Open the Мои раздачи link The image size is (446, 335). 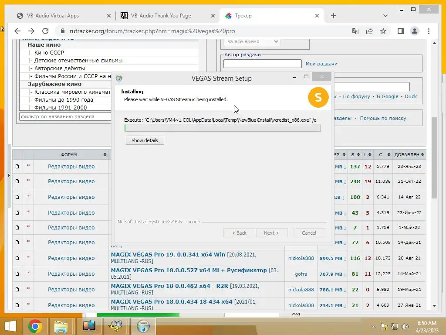click(x=321, y=64)
